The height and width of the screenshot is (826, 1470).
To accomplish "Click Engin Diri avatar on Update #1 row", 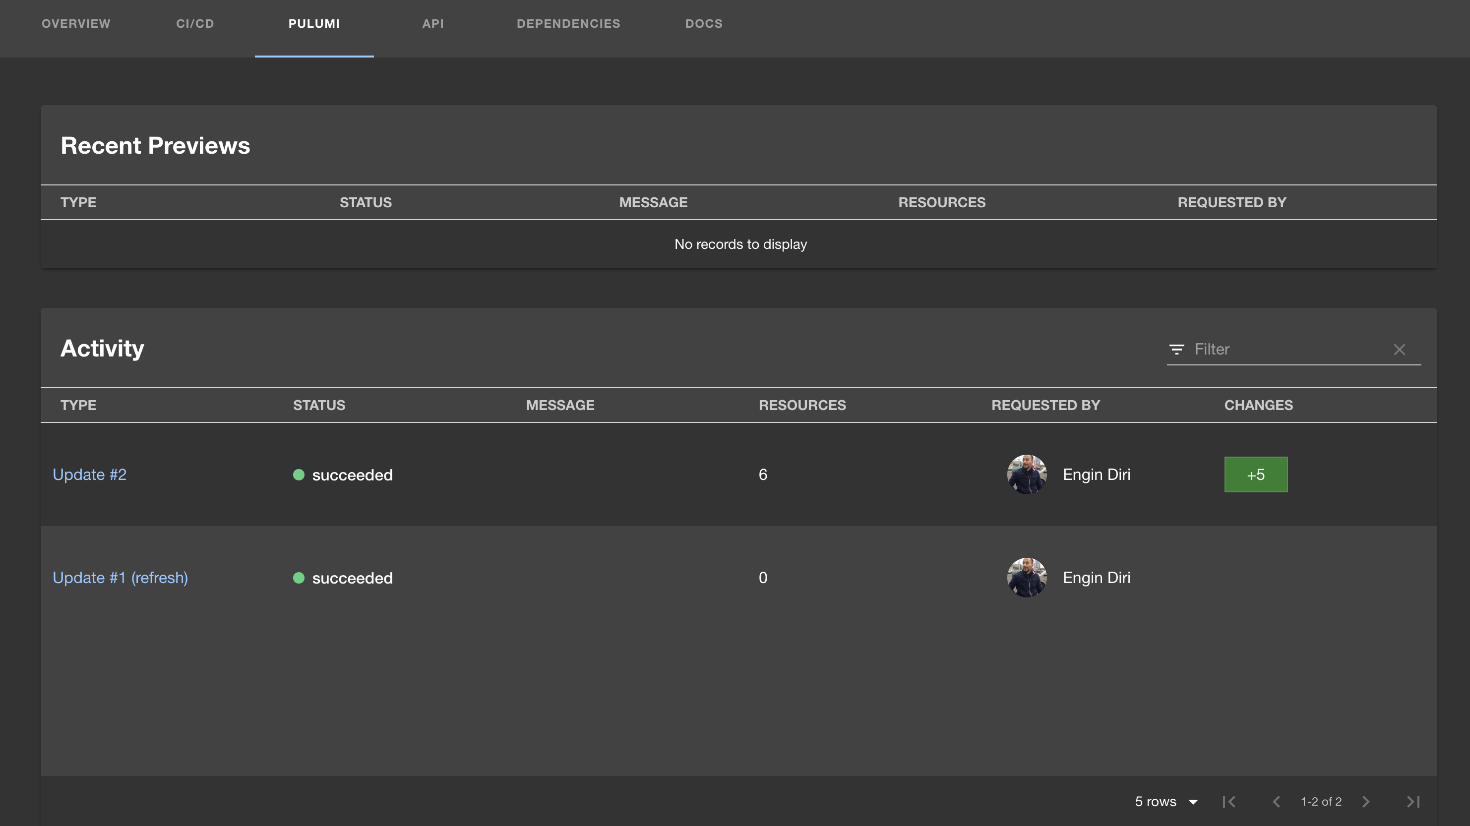I will (1026, 577).
